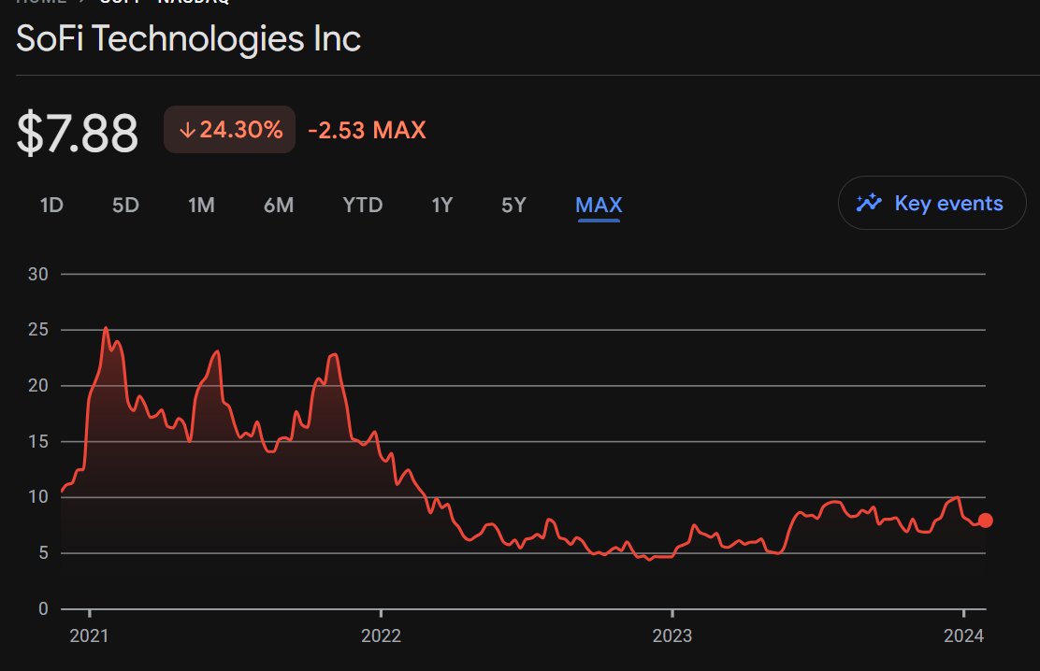This screenshot has width=1040, height=671.
Task: Select the 1D time range
Action: coord(51,205)
